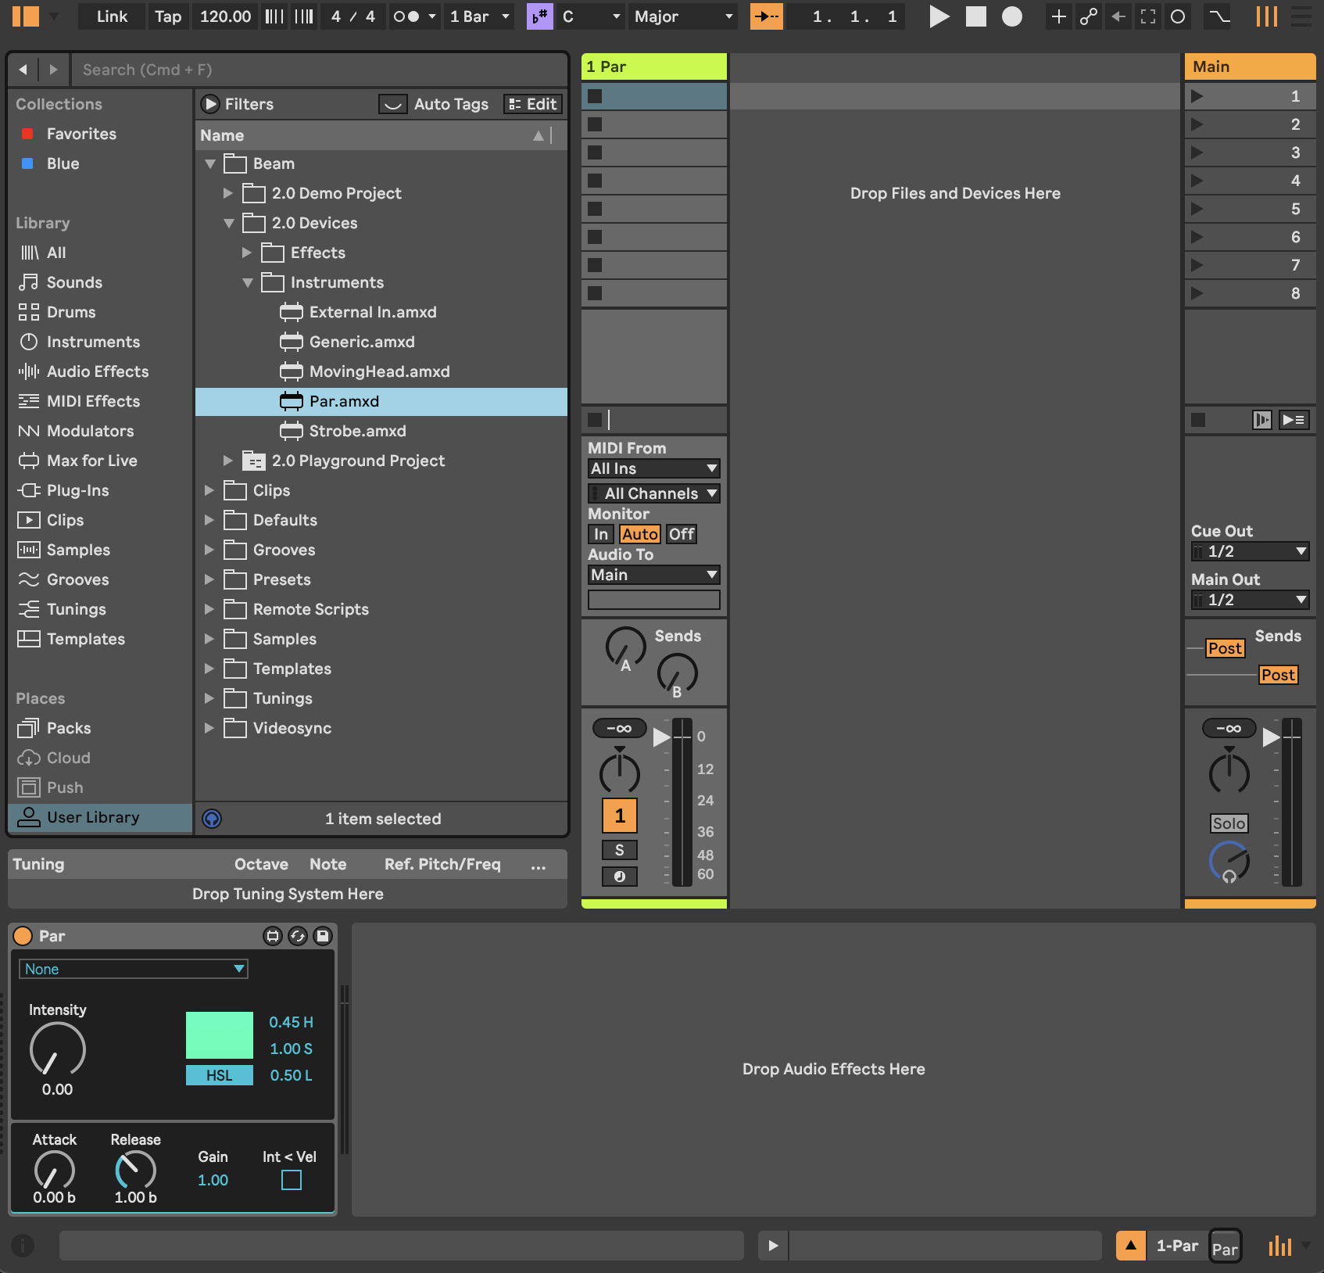This screenshot has height=1273, width=1324.
Task: Toggle the draw mode curve icon
Action: (1218, 16)
